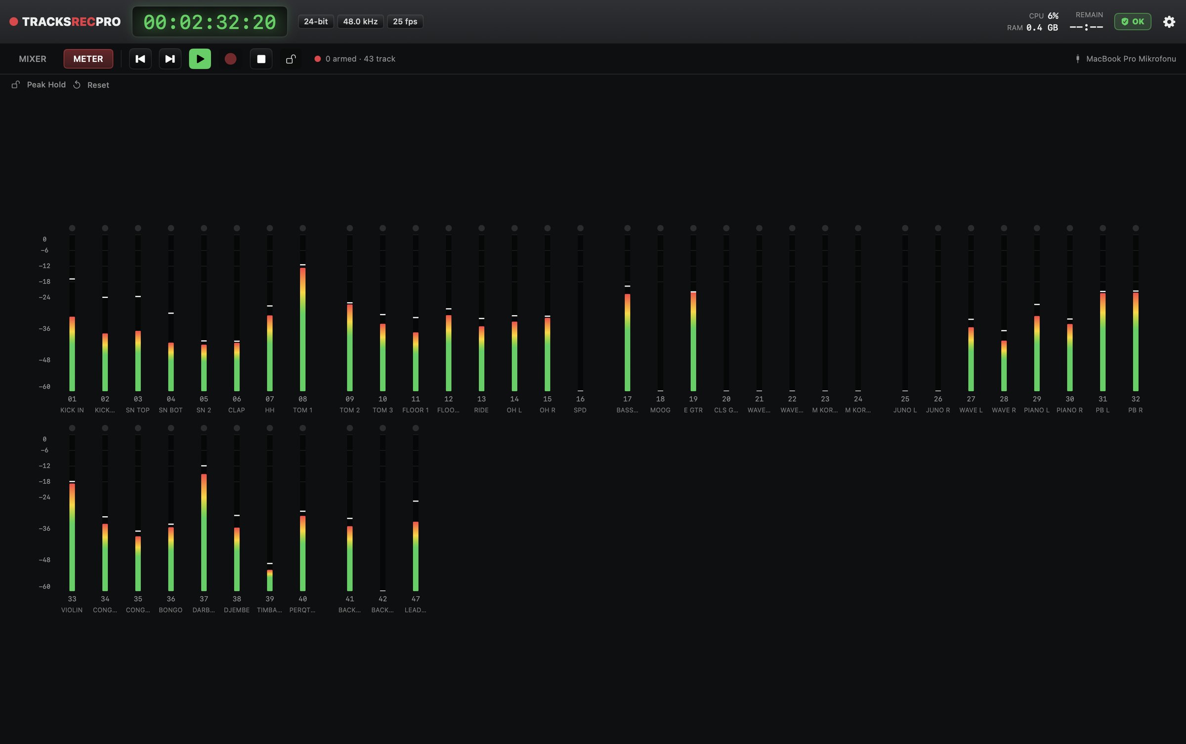The width and height of the screenshot is (1186, 744).
Task: Open the settings gear icon
Action: pyautogui.click(x=1169, y=22)
